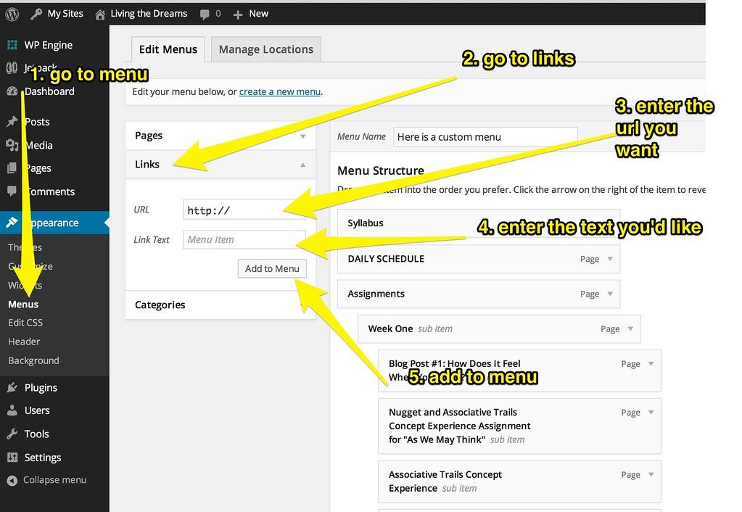Collapse the Links panel arrow
Viewport: 742px width, 512px height.
point(303,165)
